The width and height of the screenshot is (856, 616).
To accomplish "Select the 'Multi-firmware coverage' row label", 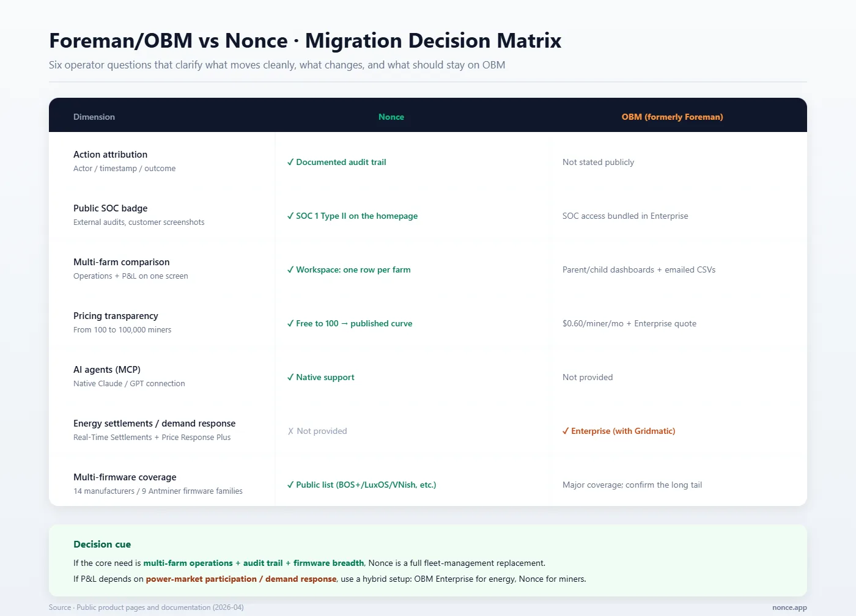I will 125,477.
